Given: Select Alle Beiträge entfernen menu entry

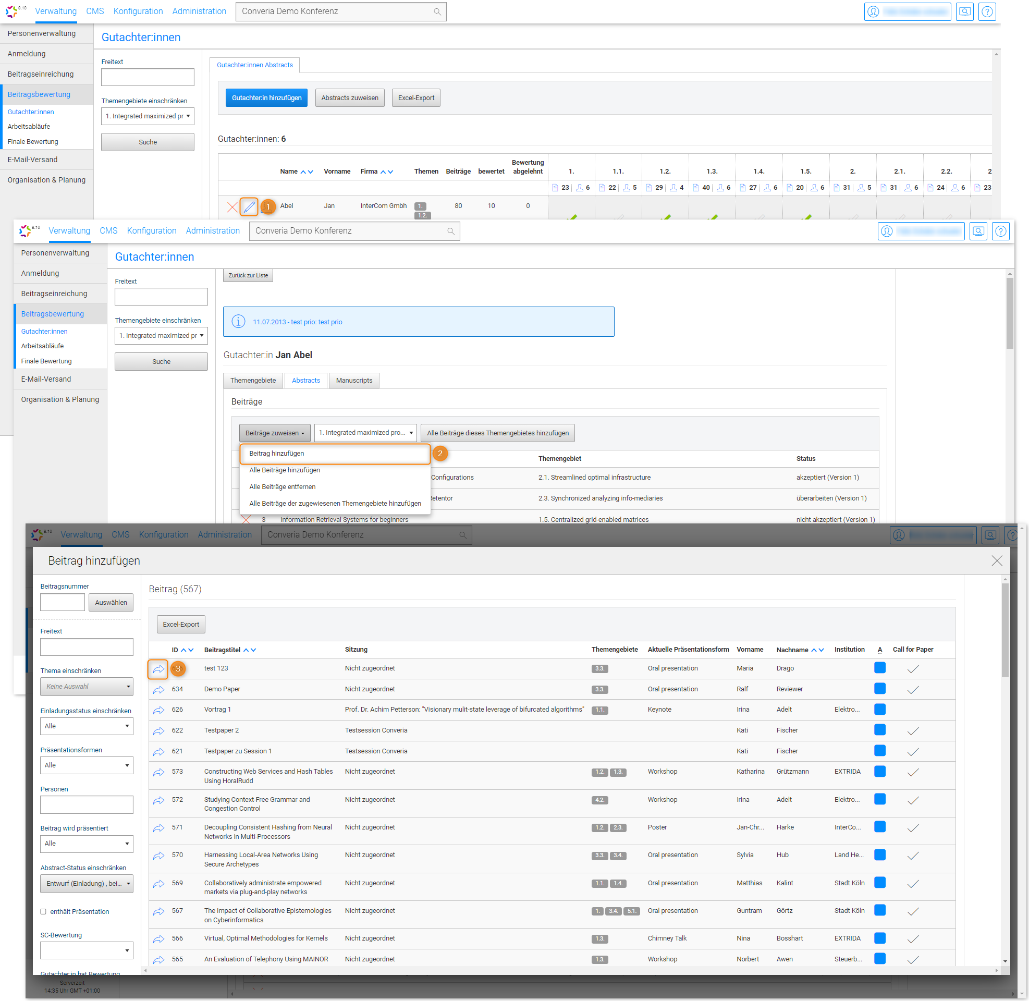Looking at the screenshot, I should (x=282, y=487).
